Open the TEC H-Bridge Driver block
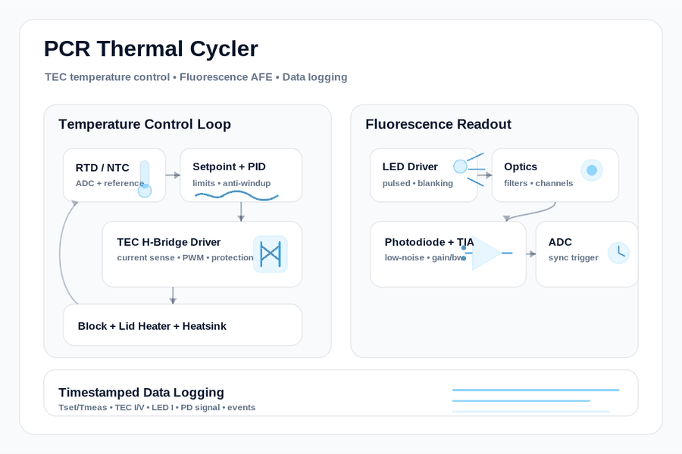 (x=202, y=254)
